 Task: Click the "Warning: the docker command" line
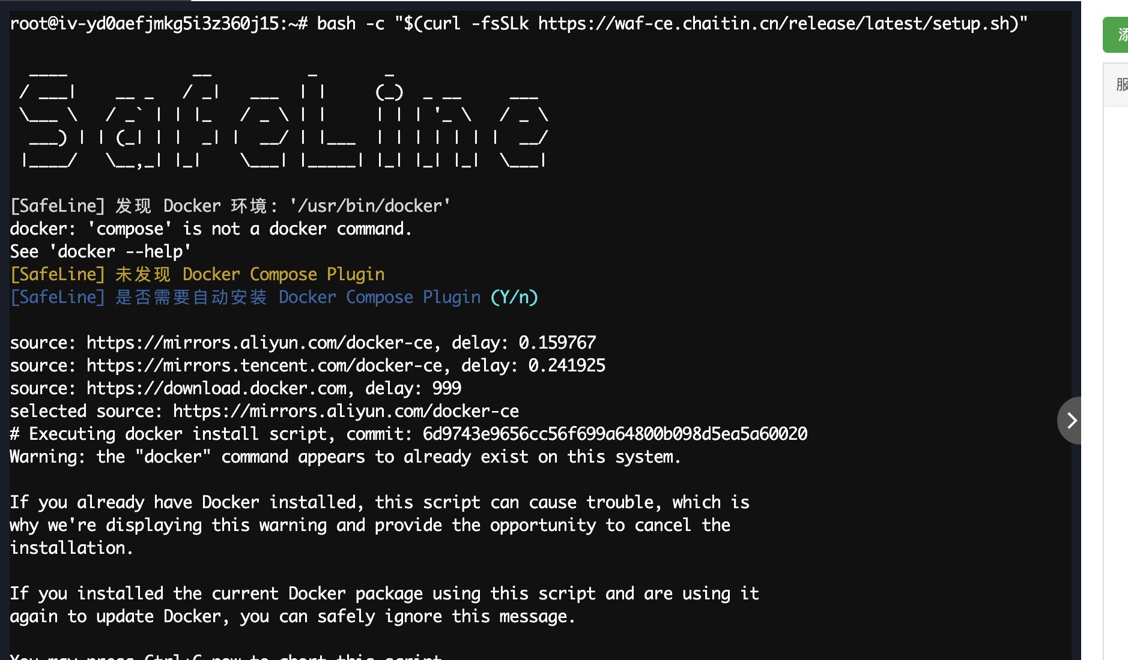point(345,457)
